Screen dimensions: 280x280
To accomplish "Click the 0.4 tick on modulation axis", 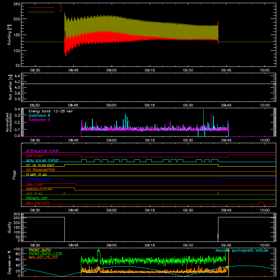I will [17, 109].
